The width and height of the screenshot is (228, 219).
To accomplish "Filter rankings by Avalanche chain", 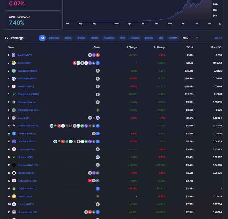I will (109, 38).
